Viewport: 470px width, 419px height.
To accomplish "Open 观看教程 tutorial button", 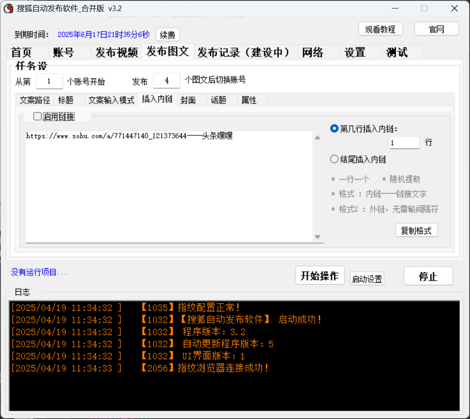I will (x=380, y=29).
